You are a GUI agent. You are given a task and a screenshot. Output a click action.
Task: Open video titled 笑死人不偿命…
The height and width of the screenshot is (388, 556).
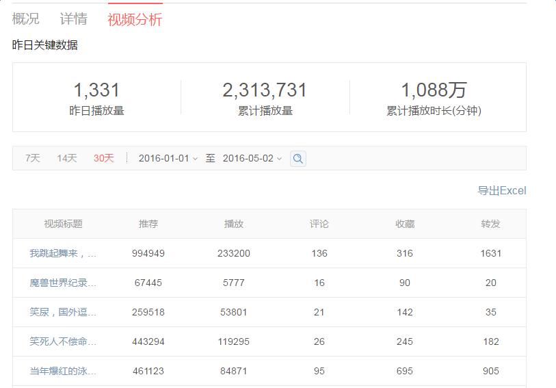point(63,341)
